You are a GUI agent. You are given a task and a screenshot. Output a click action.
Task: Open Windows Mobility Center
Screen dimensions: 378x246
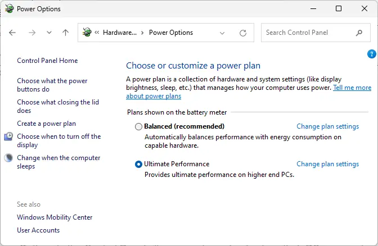click(55, 217)
